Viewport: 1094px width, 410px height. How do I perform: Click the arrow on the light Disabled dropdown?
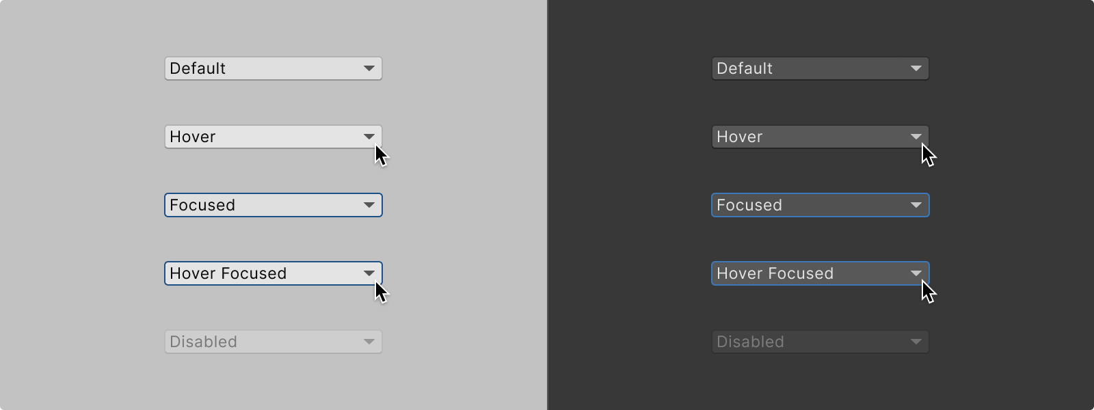pos(369,342)
